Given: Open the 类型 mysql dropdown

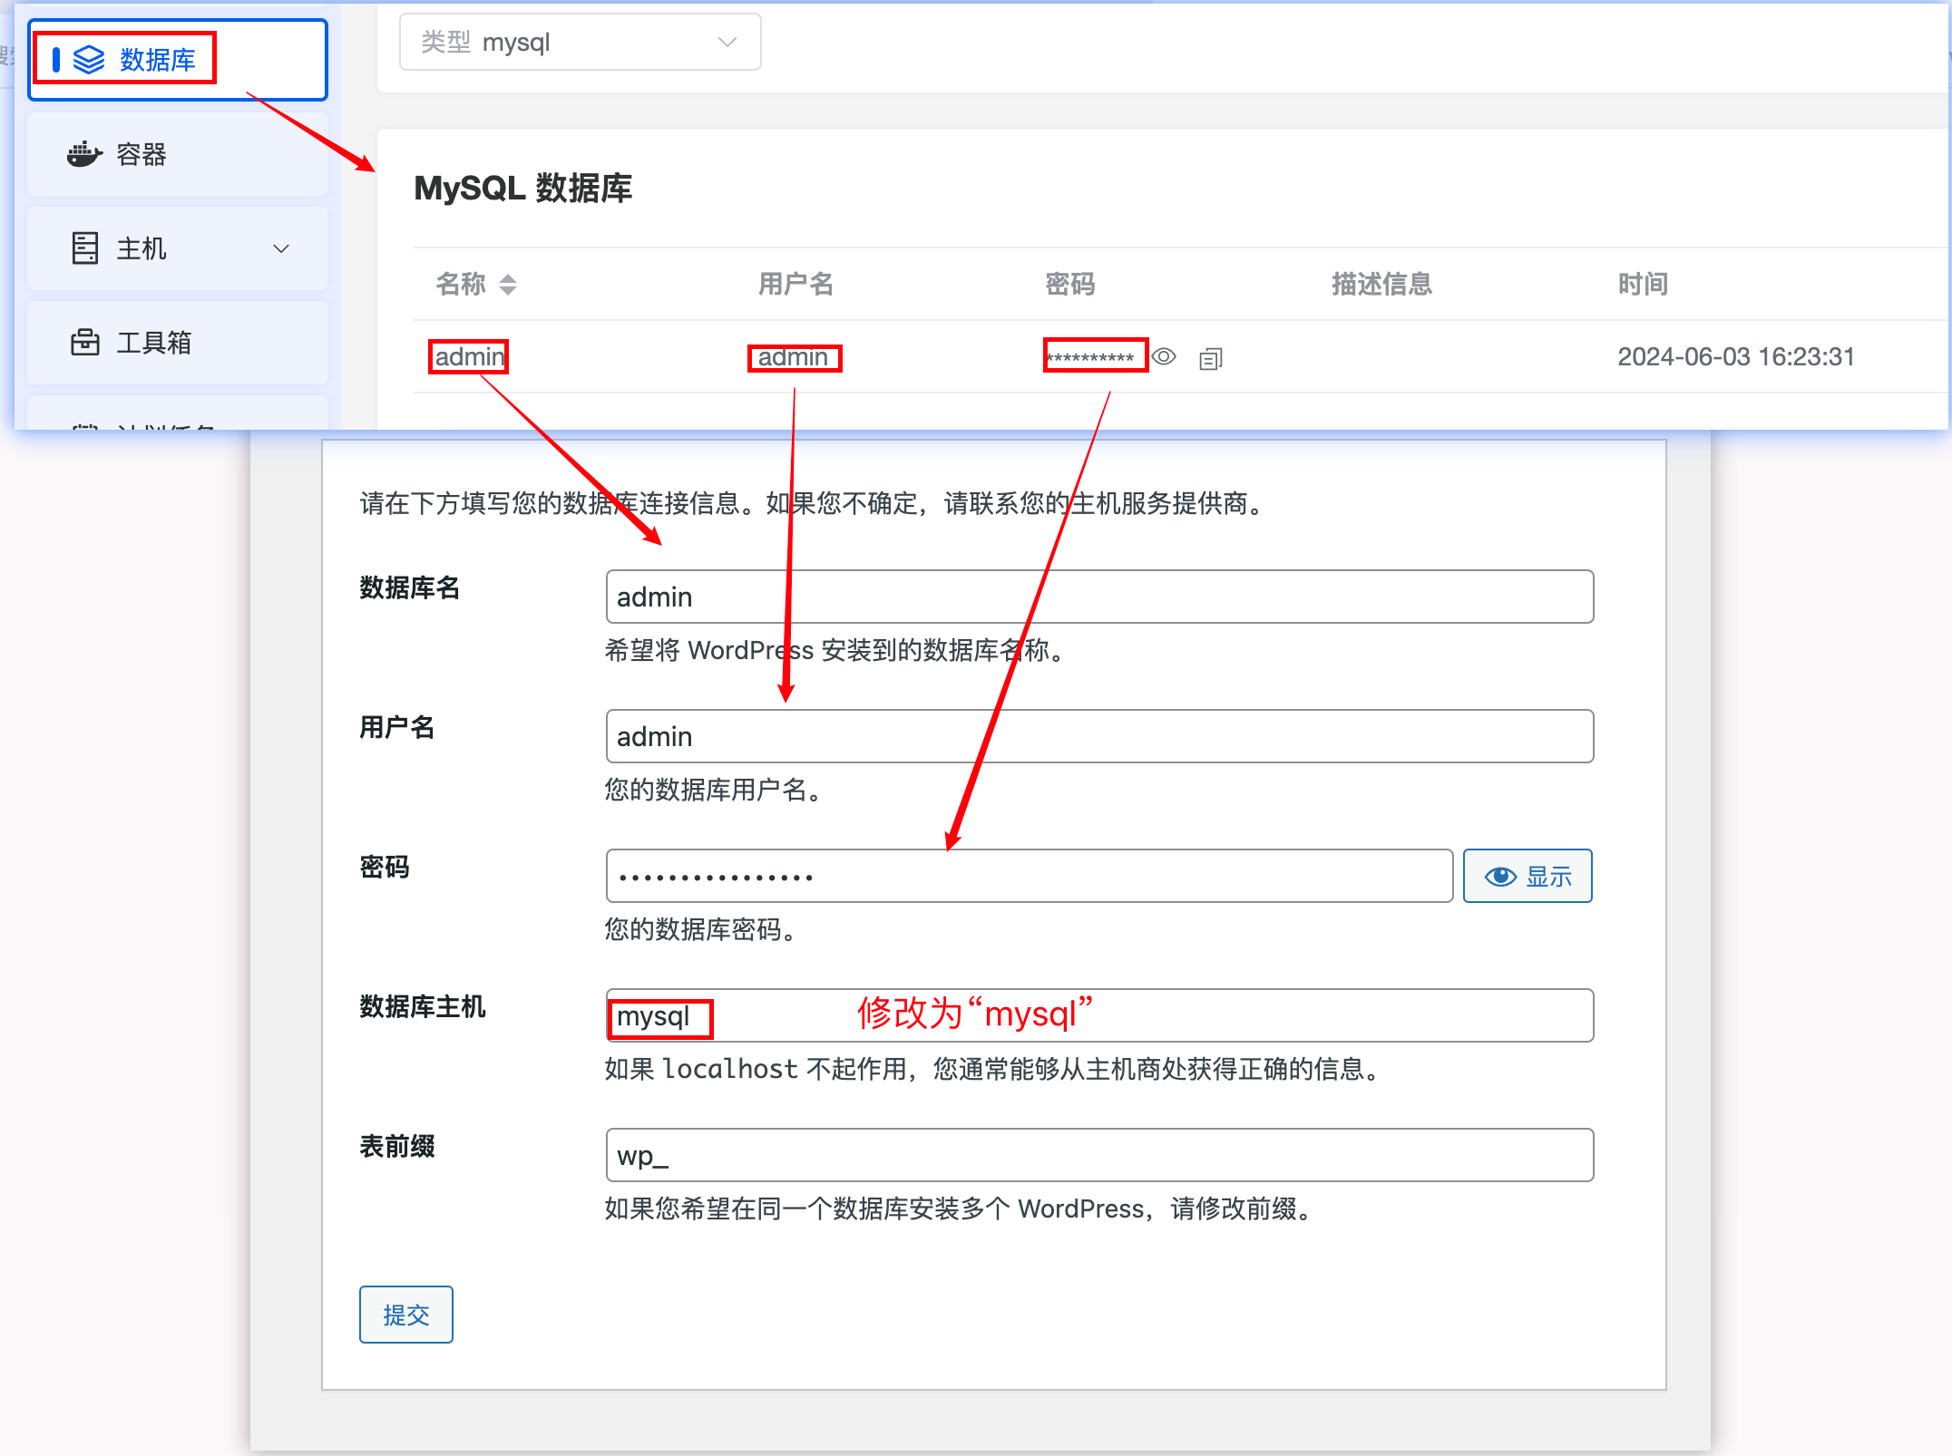Looking at the screenshot, I should [580, 42].
